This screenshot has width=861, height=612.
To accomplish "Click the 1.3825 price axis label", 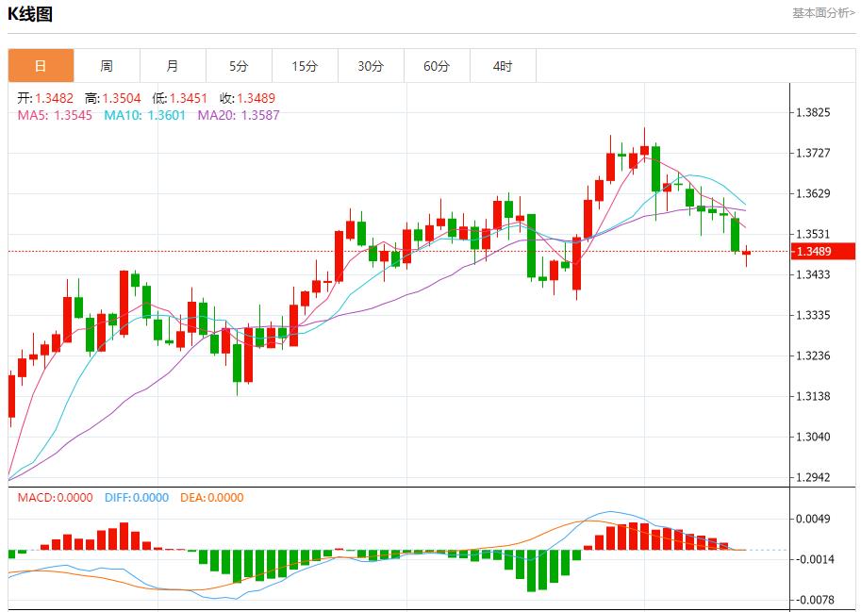I will [x=813, y=112].
